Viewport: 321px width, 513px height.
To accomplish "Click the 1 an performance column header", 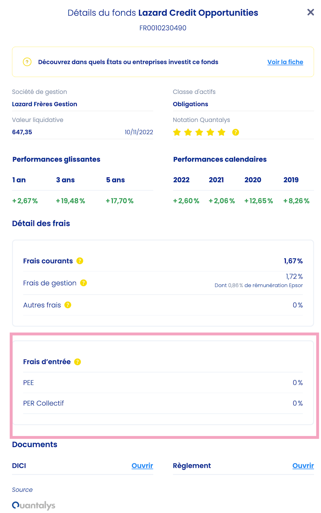I will coord(19,180).
